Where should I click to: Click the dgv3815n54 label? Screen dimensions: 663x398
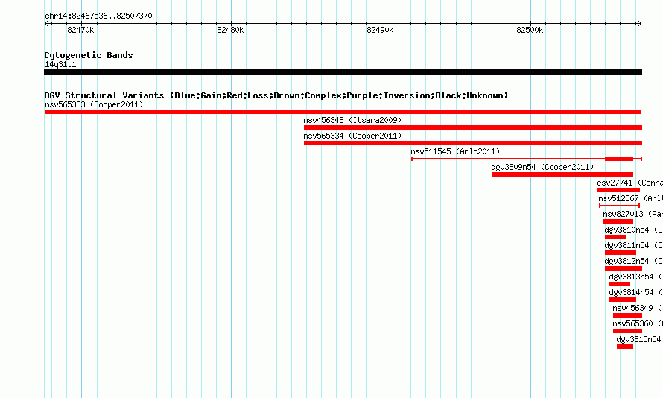(639, 339)
